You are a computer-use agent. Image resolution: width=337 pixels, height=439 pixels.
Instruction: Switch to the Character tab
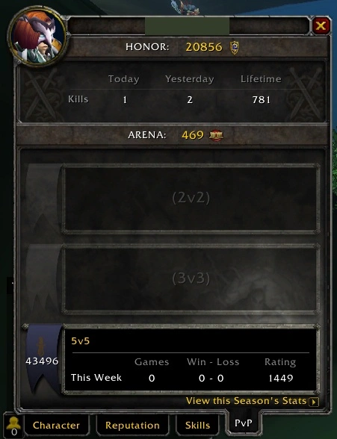[x=56, y=426]
